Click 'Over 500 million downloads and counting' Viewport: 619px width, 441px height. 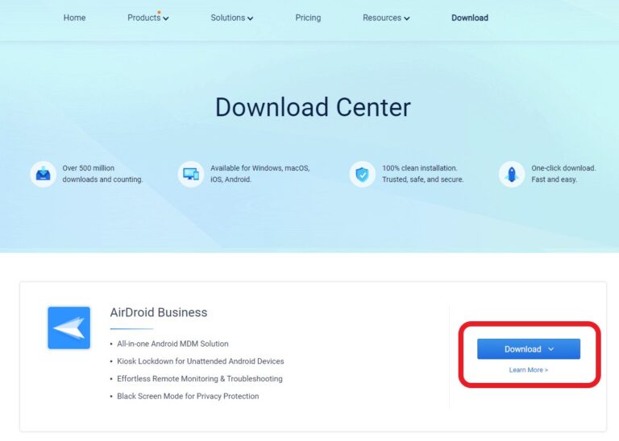click(102, 174)
